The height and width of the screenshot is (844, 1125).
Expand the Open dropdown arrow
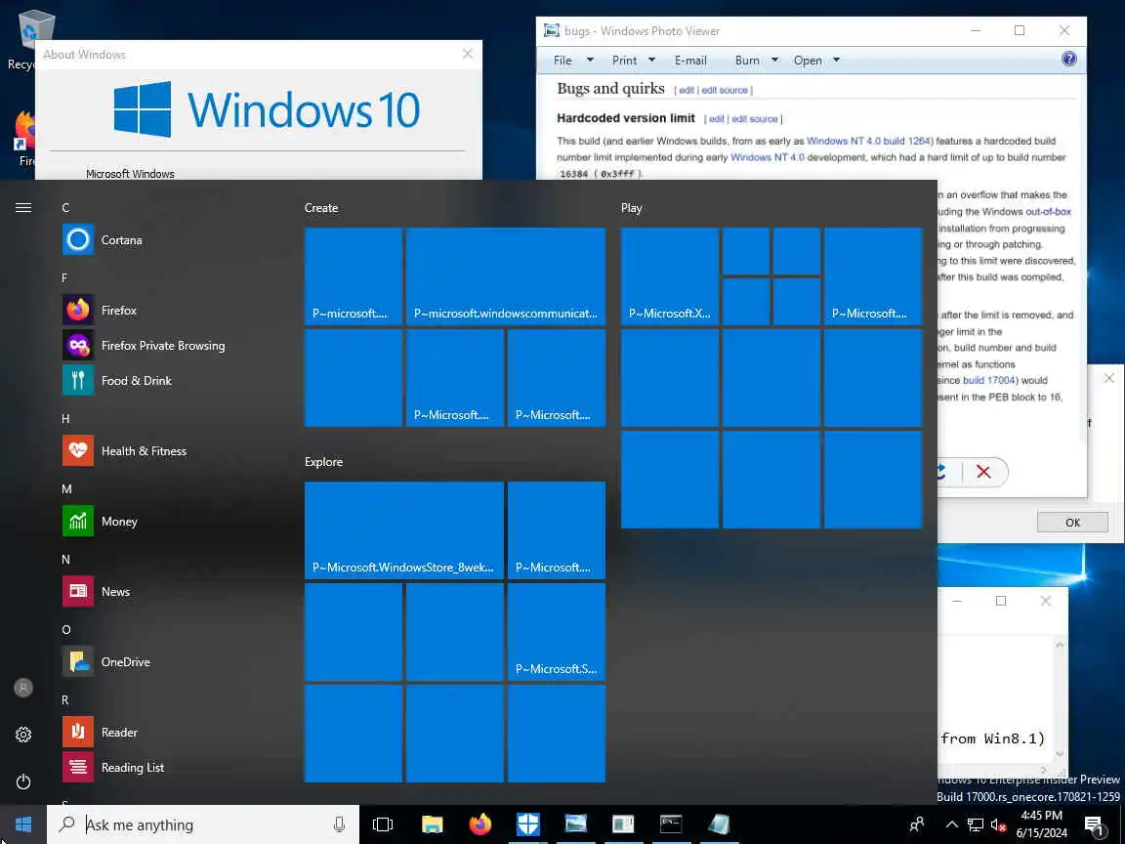[x=836, y=61]
